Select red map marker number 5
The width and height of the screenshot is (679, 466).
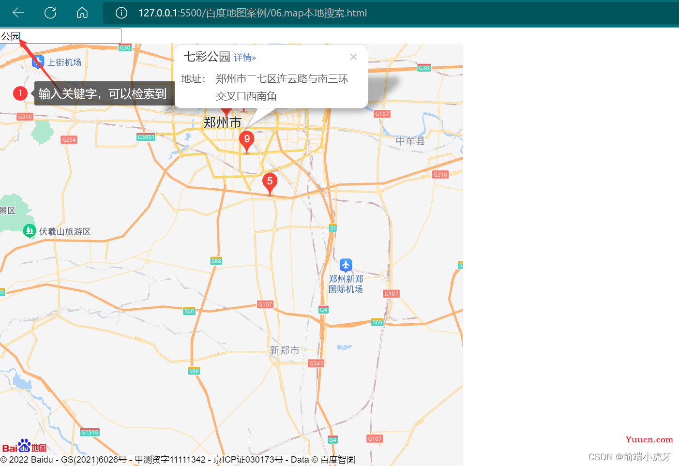coord(270,183)
